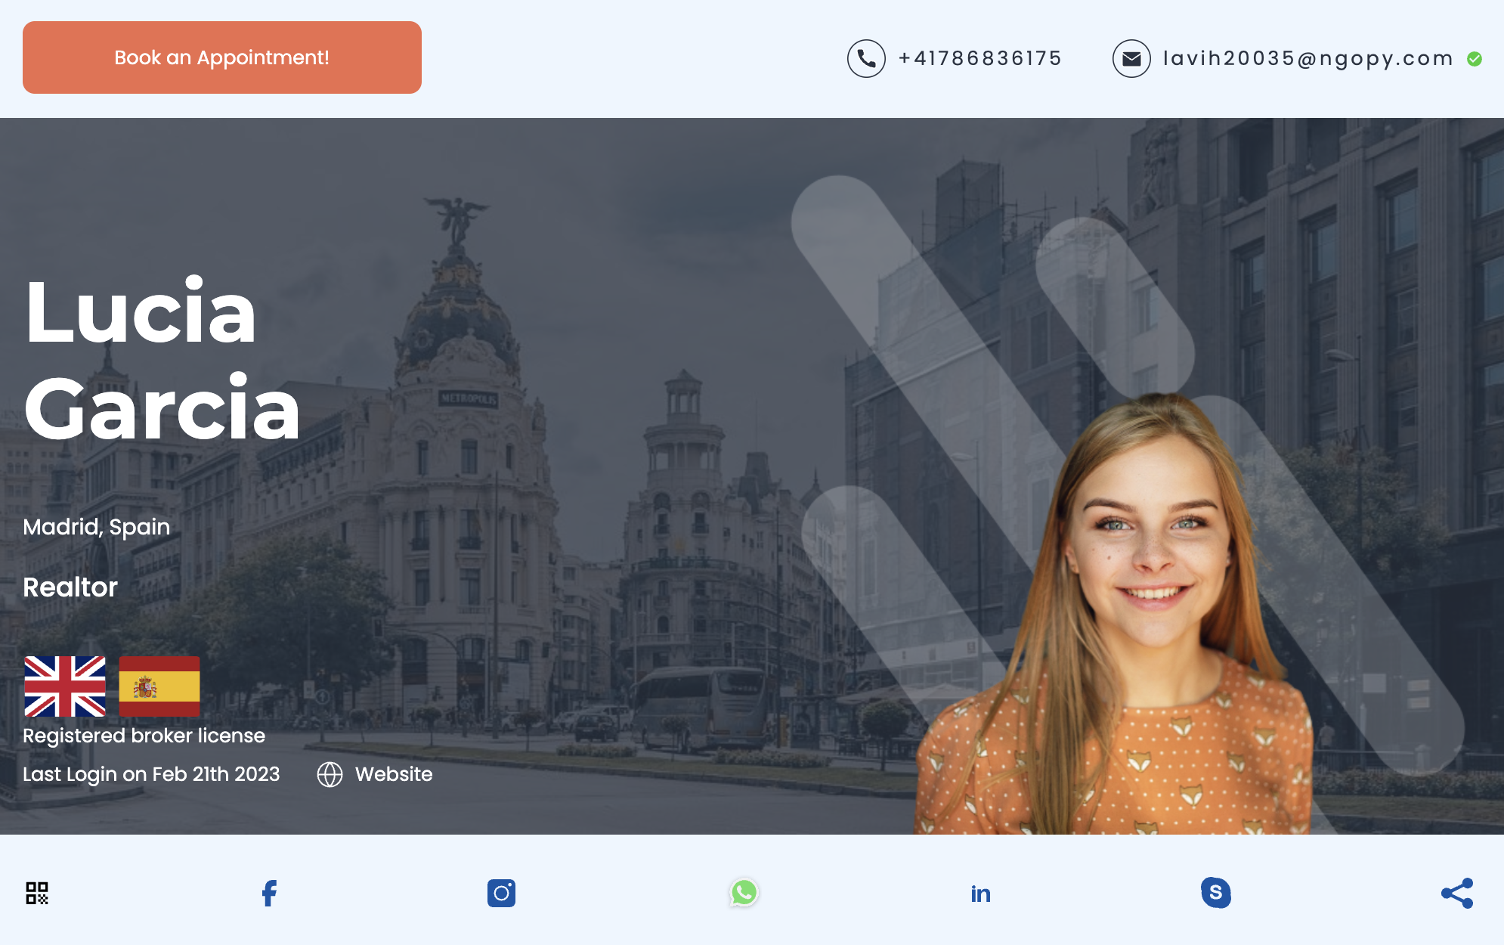
Task: Open the Instagram icon
Action: coord(501,893)
